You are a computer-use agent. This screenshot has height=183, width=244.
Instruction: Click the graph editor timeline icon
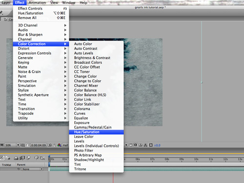[x=42, y=158]
